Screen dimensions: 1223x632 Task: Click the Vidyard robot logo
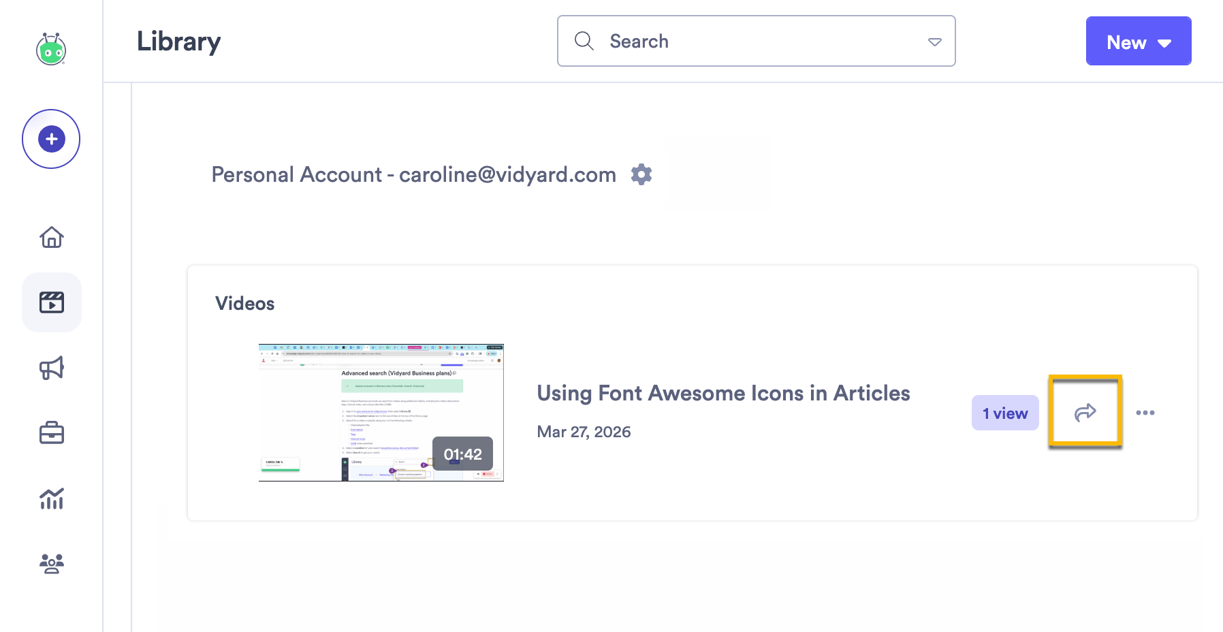[51, 49]
